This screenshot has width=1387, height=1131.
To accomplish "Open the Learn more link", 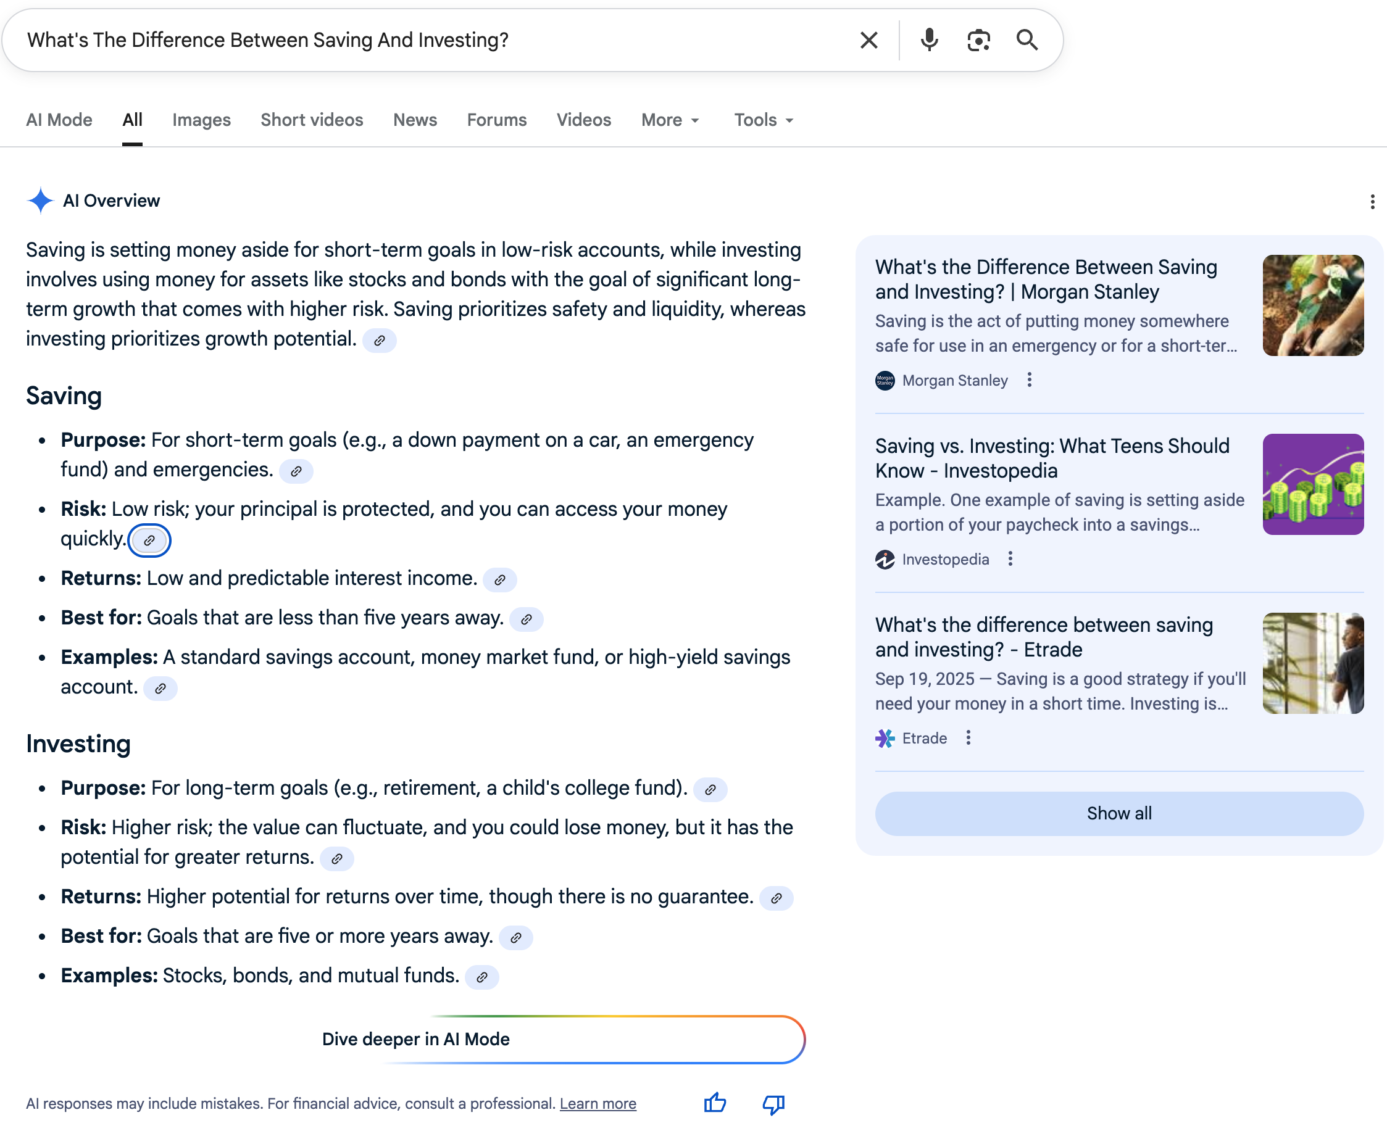I will pos(598,1103).
